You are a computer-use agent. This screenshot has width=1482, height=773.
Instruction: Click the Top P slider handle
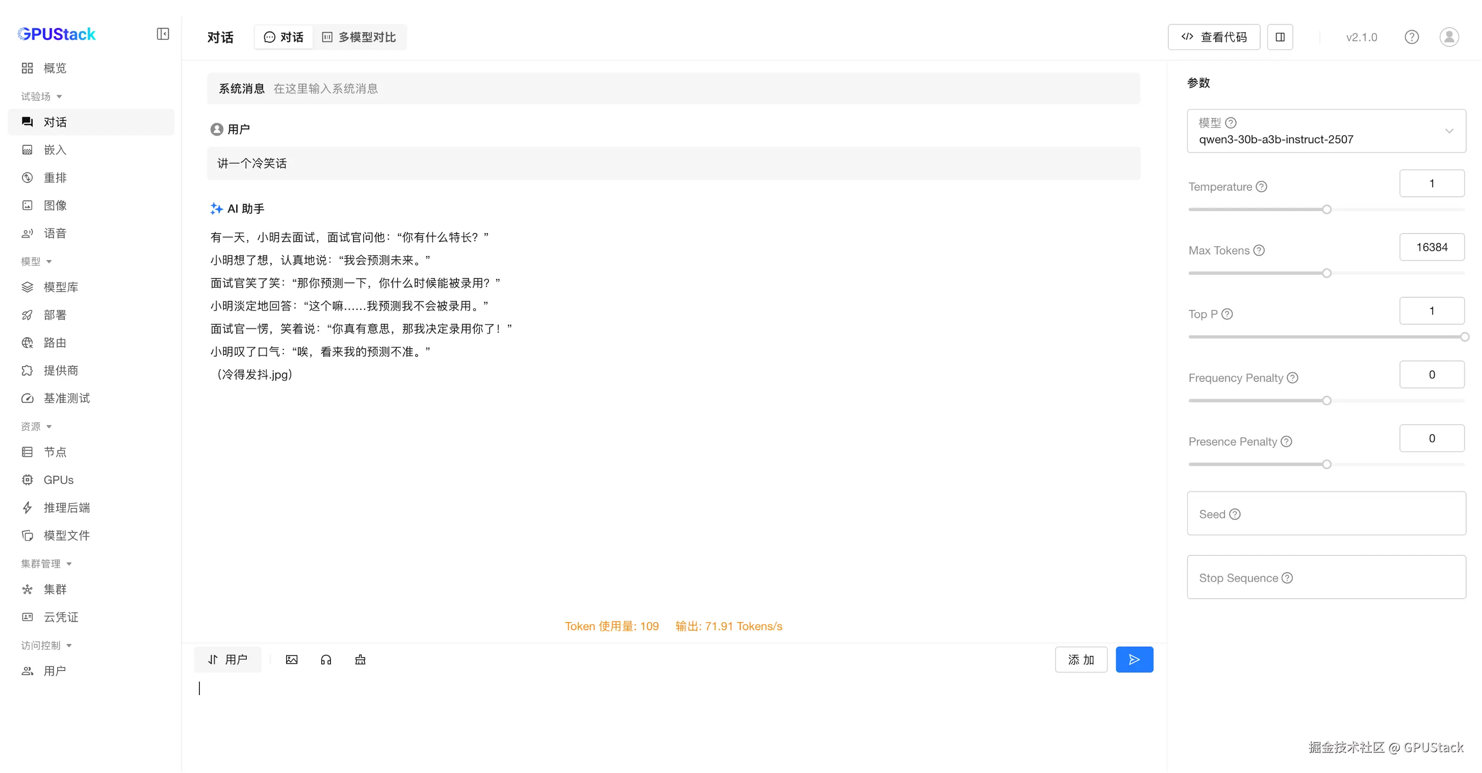[x=1465, y=337]
